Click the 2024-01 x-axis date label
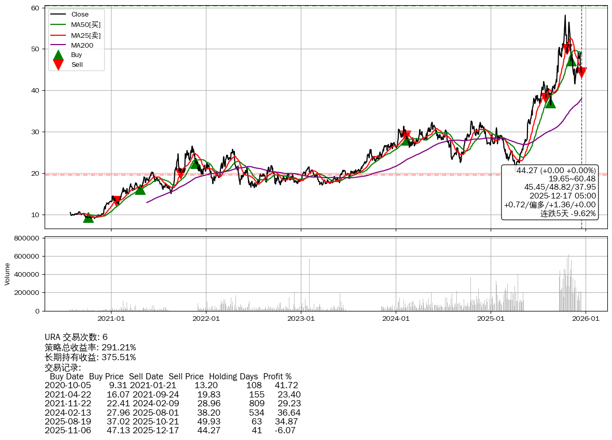 point(396,318)
